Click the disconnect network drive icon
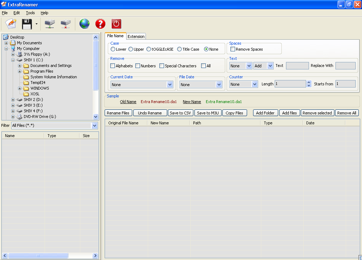 (66, 24)
